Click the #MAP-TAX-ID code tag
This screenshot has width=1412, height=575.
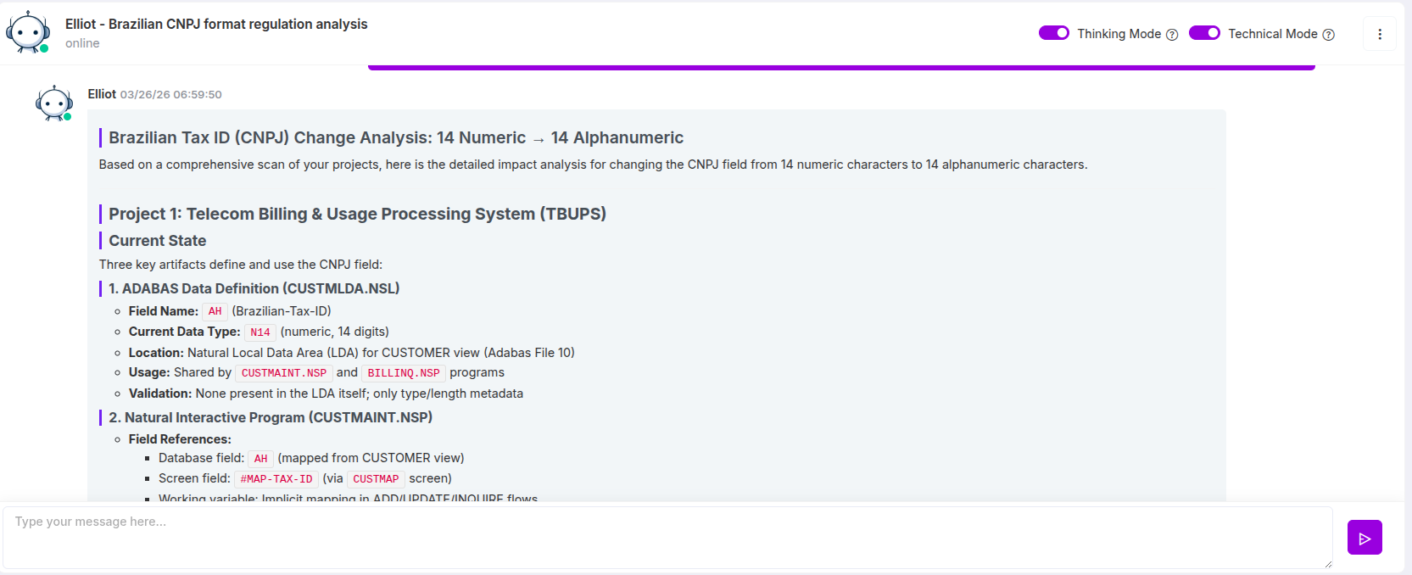pyautogui.click(x=276, y=479)
